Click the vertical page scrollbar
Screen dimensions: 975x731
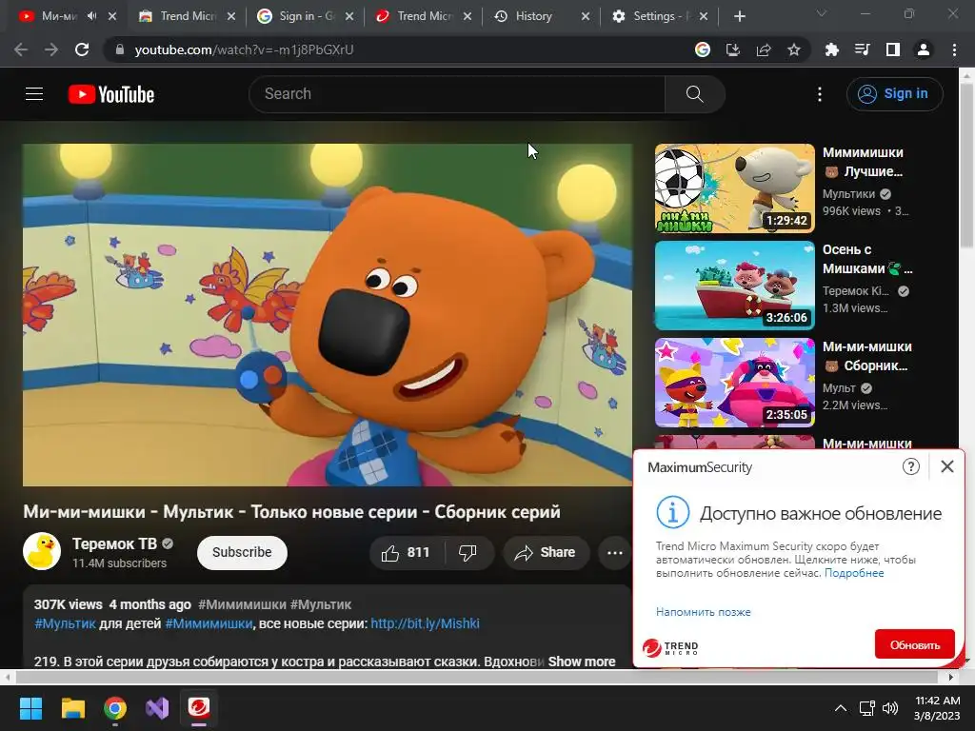point(967,168)
